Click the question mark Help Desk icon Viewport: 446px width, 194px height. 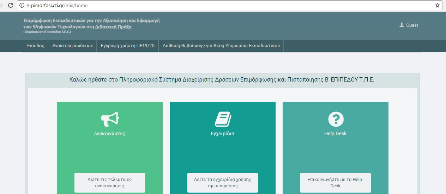click(336, 119)
